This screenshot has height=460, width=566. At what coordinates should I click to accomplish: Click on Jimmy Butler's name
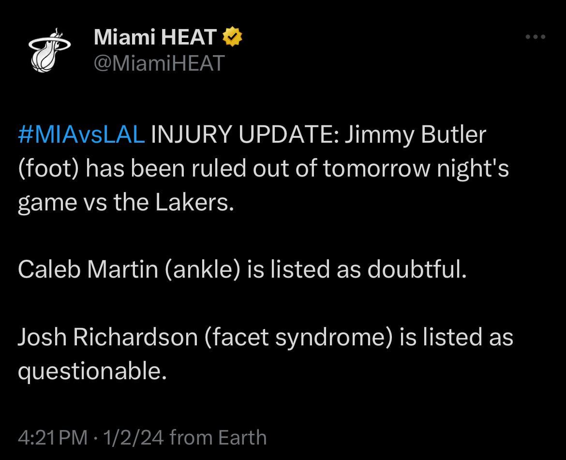pyautogui.click(x=415, y=135)
